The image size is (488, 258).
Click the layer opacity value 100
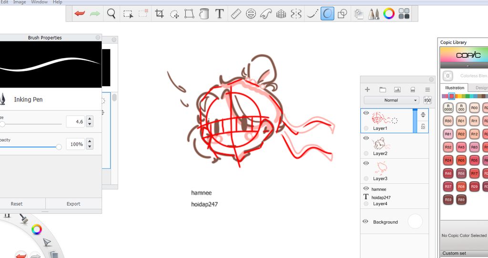pos(427,100)
